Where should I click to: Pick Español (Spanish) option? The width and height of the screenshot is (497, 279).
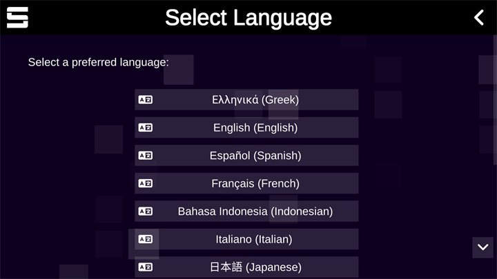coord(255,156)
